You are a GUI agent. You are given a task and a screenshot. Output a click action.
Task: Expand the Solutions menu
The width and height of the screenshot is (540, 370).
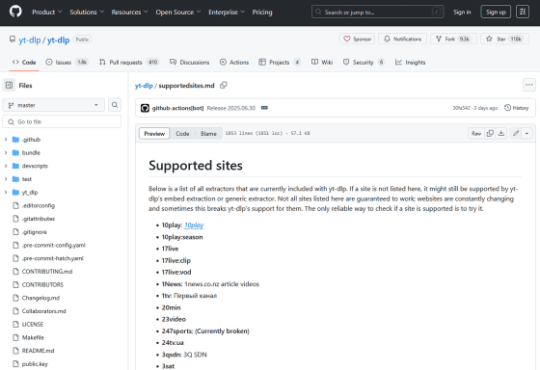(87, 13)
